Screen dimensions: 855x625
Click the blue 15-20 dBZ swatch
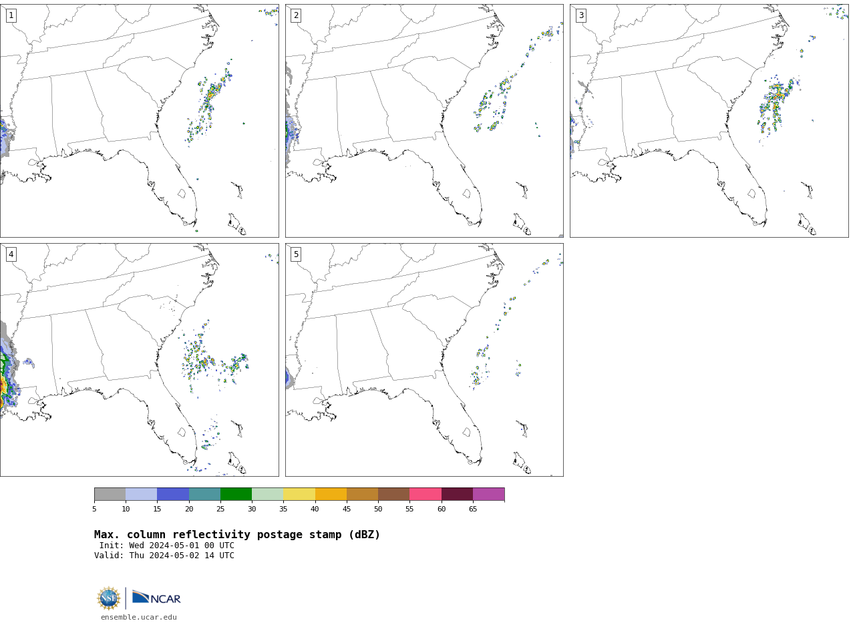pos(173,494)
